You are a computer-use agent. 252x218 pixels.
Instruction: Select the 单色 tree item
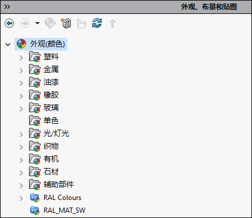point(51,120)
